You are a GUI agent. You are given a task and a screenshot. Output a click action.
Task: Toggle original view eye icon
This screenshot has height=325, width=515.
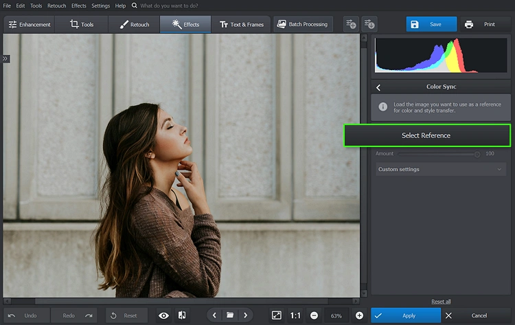tap(163, 315)
